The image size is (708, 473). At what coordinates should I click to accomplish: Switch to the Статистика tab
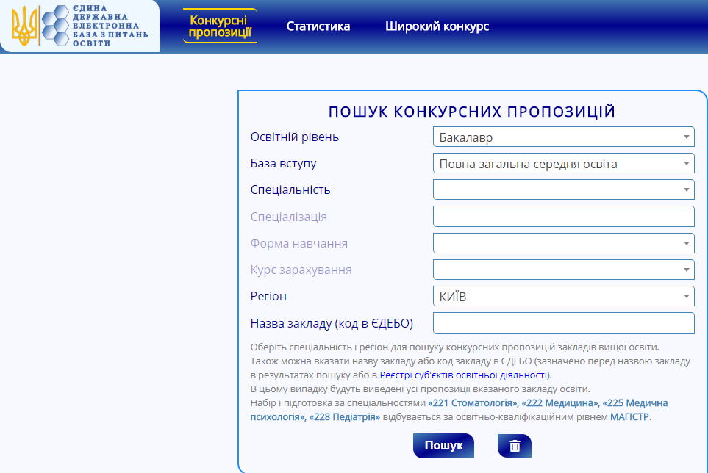(318, 26)
